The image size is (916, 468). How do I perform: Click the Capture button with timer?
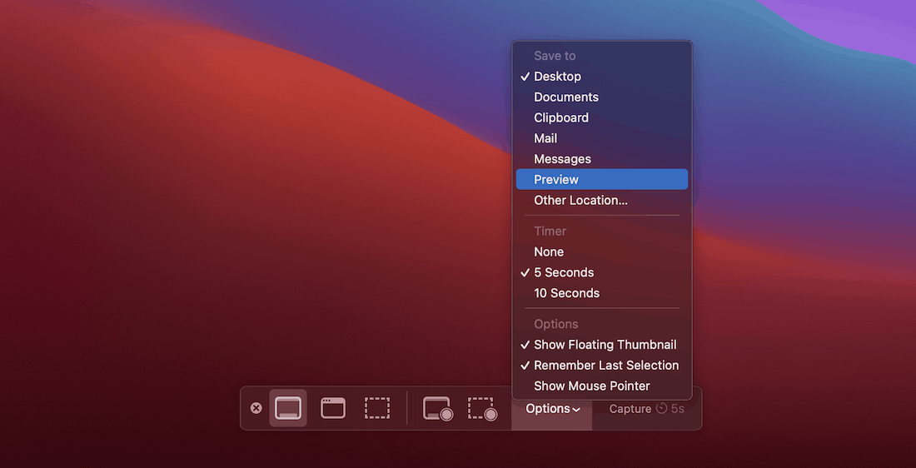(646, 409)
